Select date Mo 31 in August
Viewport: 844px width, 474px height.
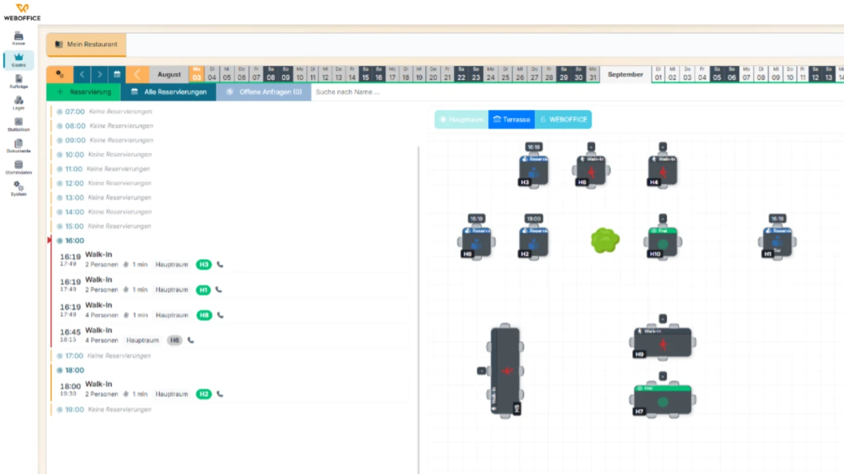click(592, 73)
